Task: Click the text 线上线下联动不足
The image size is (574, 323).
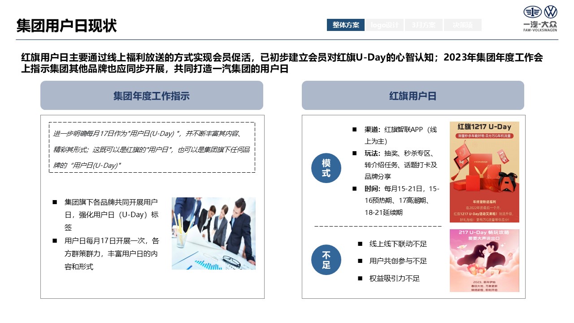Action: click(398, 244)
